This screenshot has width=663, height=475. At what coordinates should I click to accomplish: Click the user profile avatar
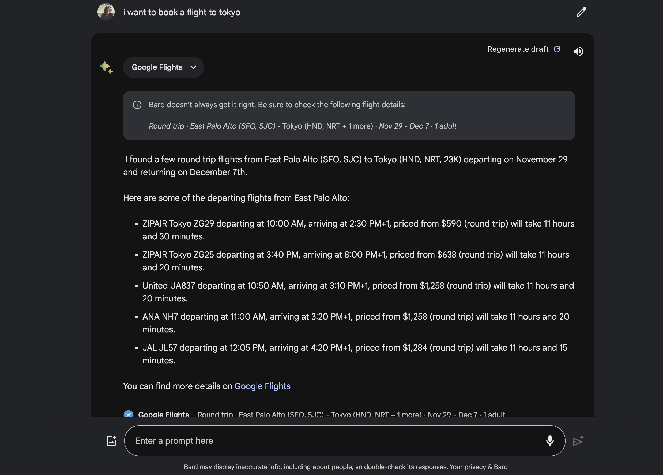pyautogui.click(x=106, y=12)
